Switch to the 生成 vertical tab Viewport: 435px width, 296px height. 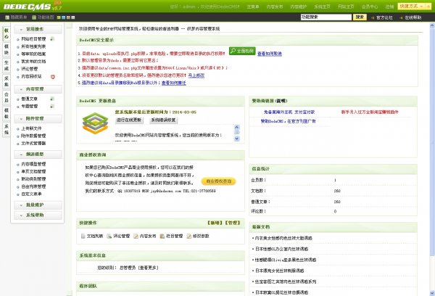click(6, 65)
